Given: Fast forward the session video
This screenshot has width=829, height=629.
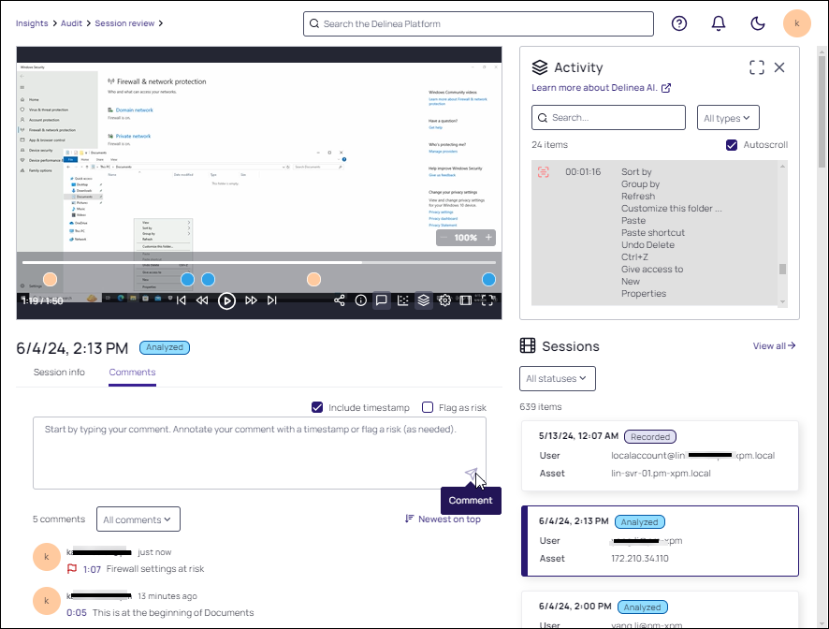Looking at the screenshot, I should [x=251, y=300].
